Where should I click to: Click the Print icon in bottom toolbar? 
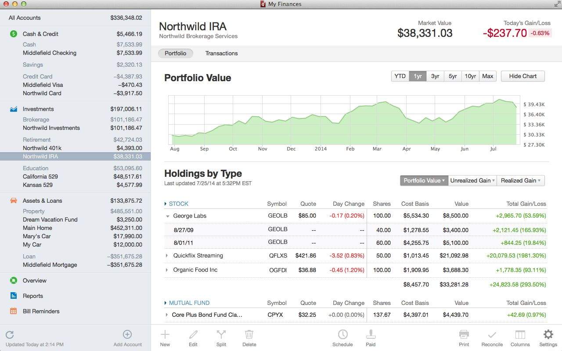(x=464, y=335)
